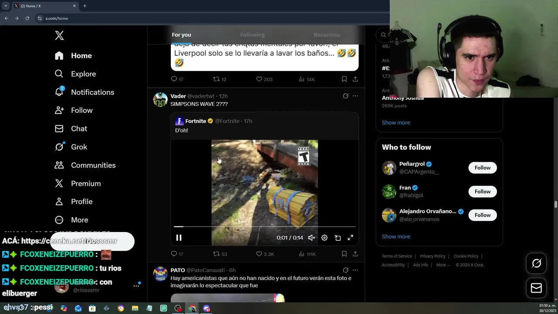The height and width of the screenshot is (314, 558).
Task: Open the floating Grok button
Action: 536,263
